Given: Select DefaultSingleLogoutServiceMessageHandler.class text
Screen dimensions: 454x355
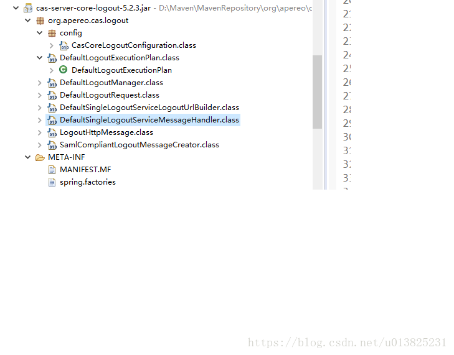Looking at the screenshot, I should point(149,120).
